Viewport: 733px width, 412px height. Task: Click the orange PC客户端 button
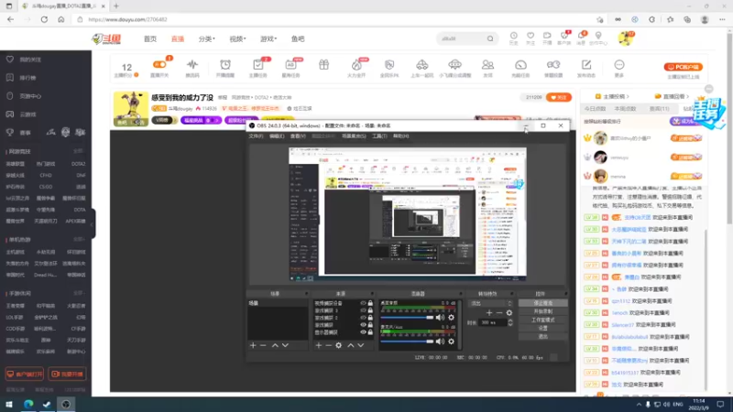point(683,67)
